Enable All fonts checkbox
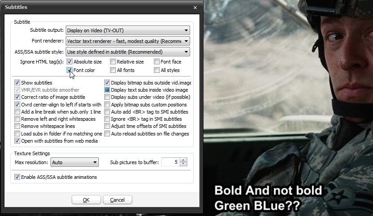This screenshot has height=216, width=373. click(x=113, y=70)
